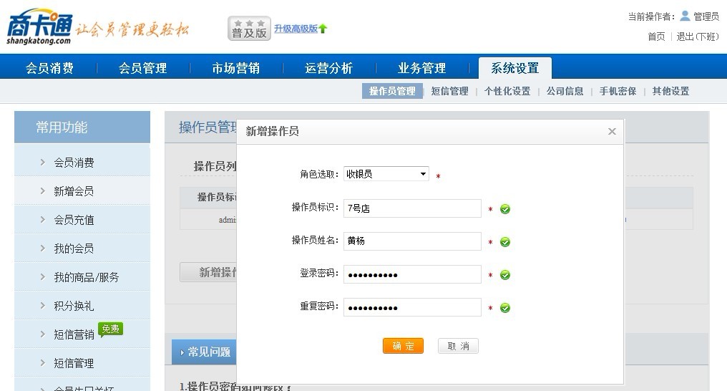This screenshot has height=391, width=727.
Task: Expand 我的商品/服务 sidebar item
Action: (x=86, y=277)
